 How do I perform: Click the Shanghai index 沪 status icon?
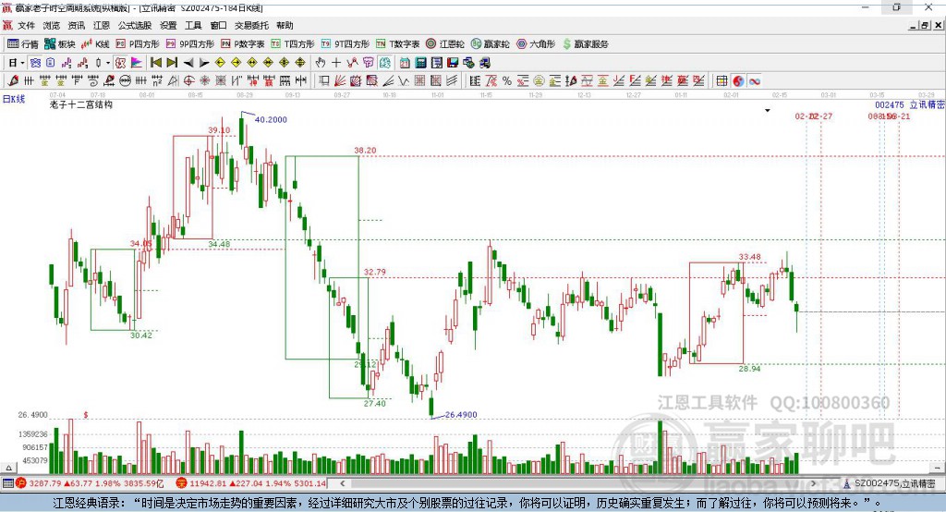click(x=21, y=483)
